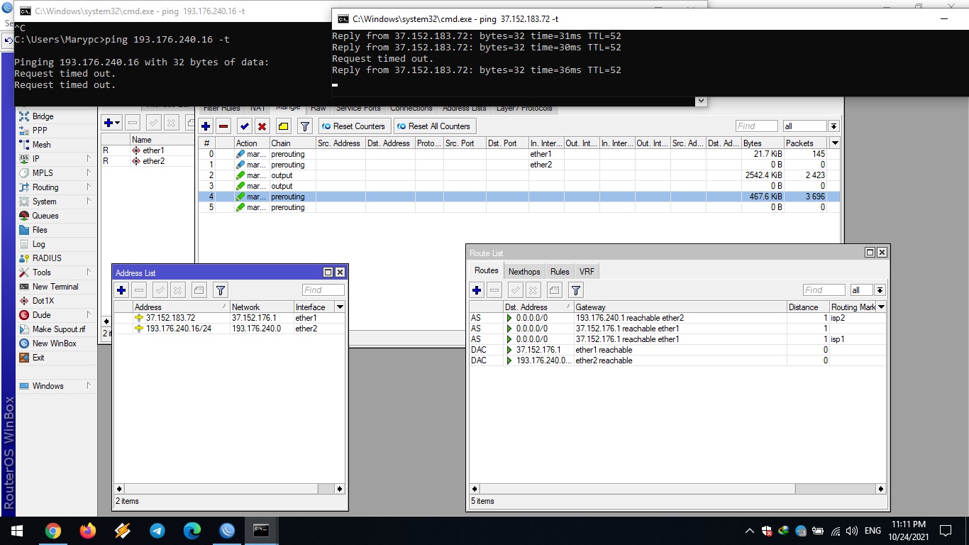
Task: Add a new route in Route List
Action: click(x=477, y=290)
